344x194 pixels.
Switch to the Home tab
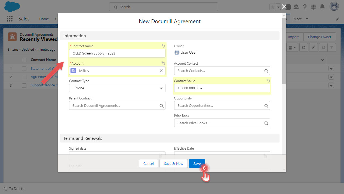44,19
